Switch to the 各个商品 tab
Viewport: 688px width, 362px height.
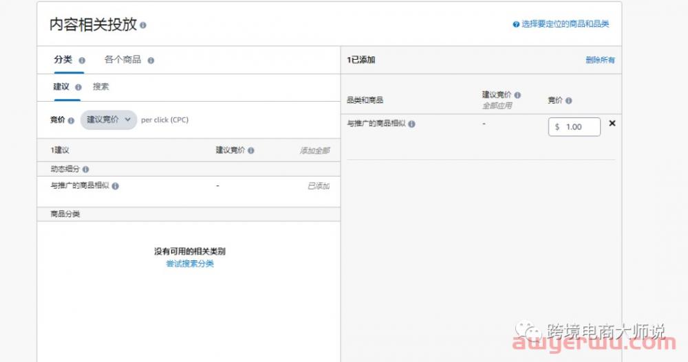(122, 60)
